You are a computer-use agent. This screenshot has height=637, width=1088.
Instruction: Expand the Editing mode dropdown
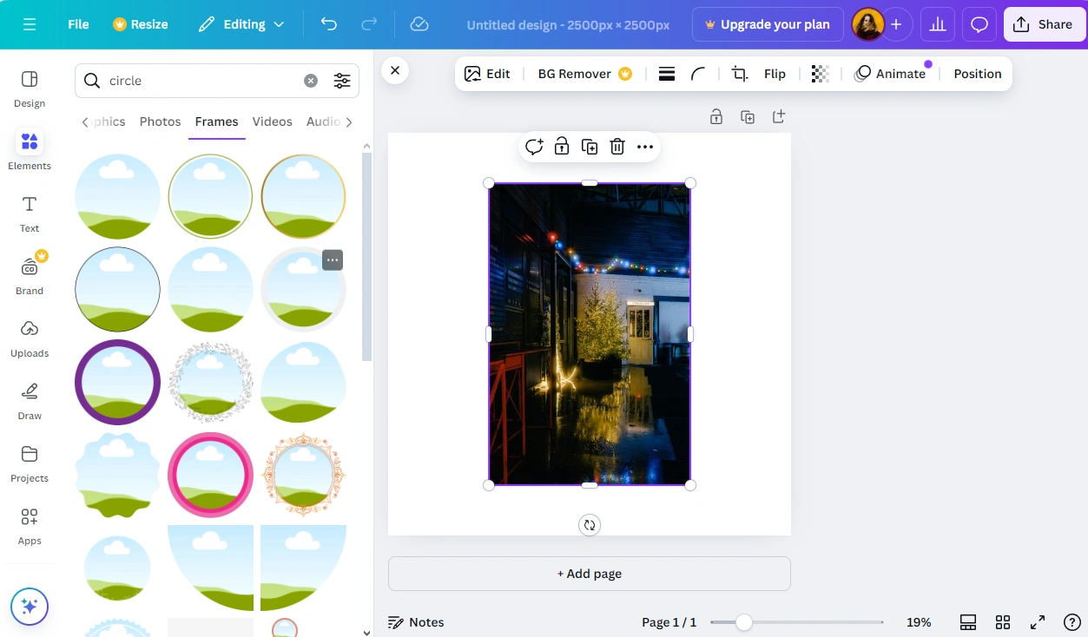[241, 24]
